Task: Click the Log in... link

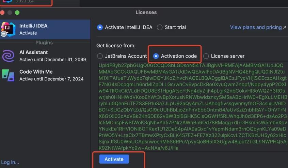Action: pyautogui.click(x=10, y=162)
